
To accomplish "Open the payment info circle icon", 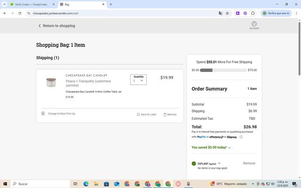I will 241,137.
